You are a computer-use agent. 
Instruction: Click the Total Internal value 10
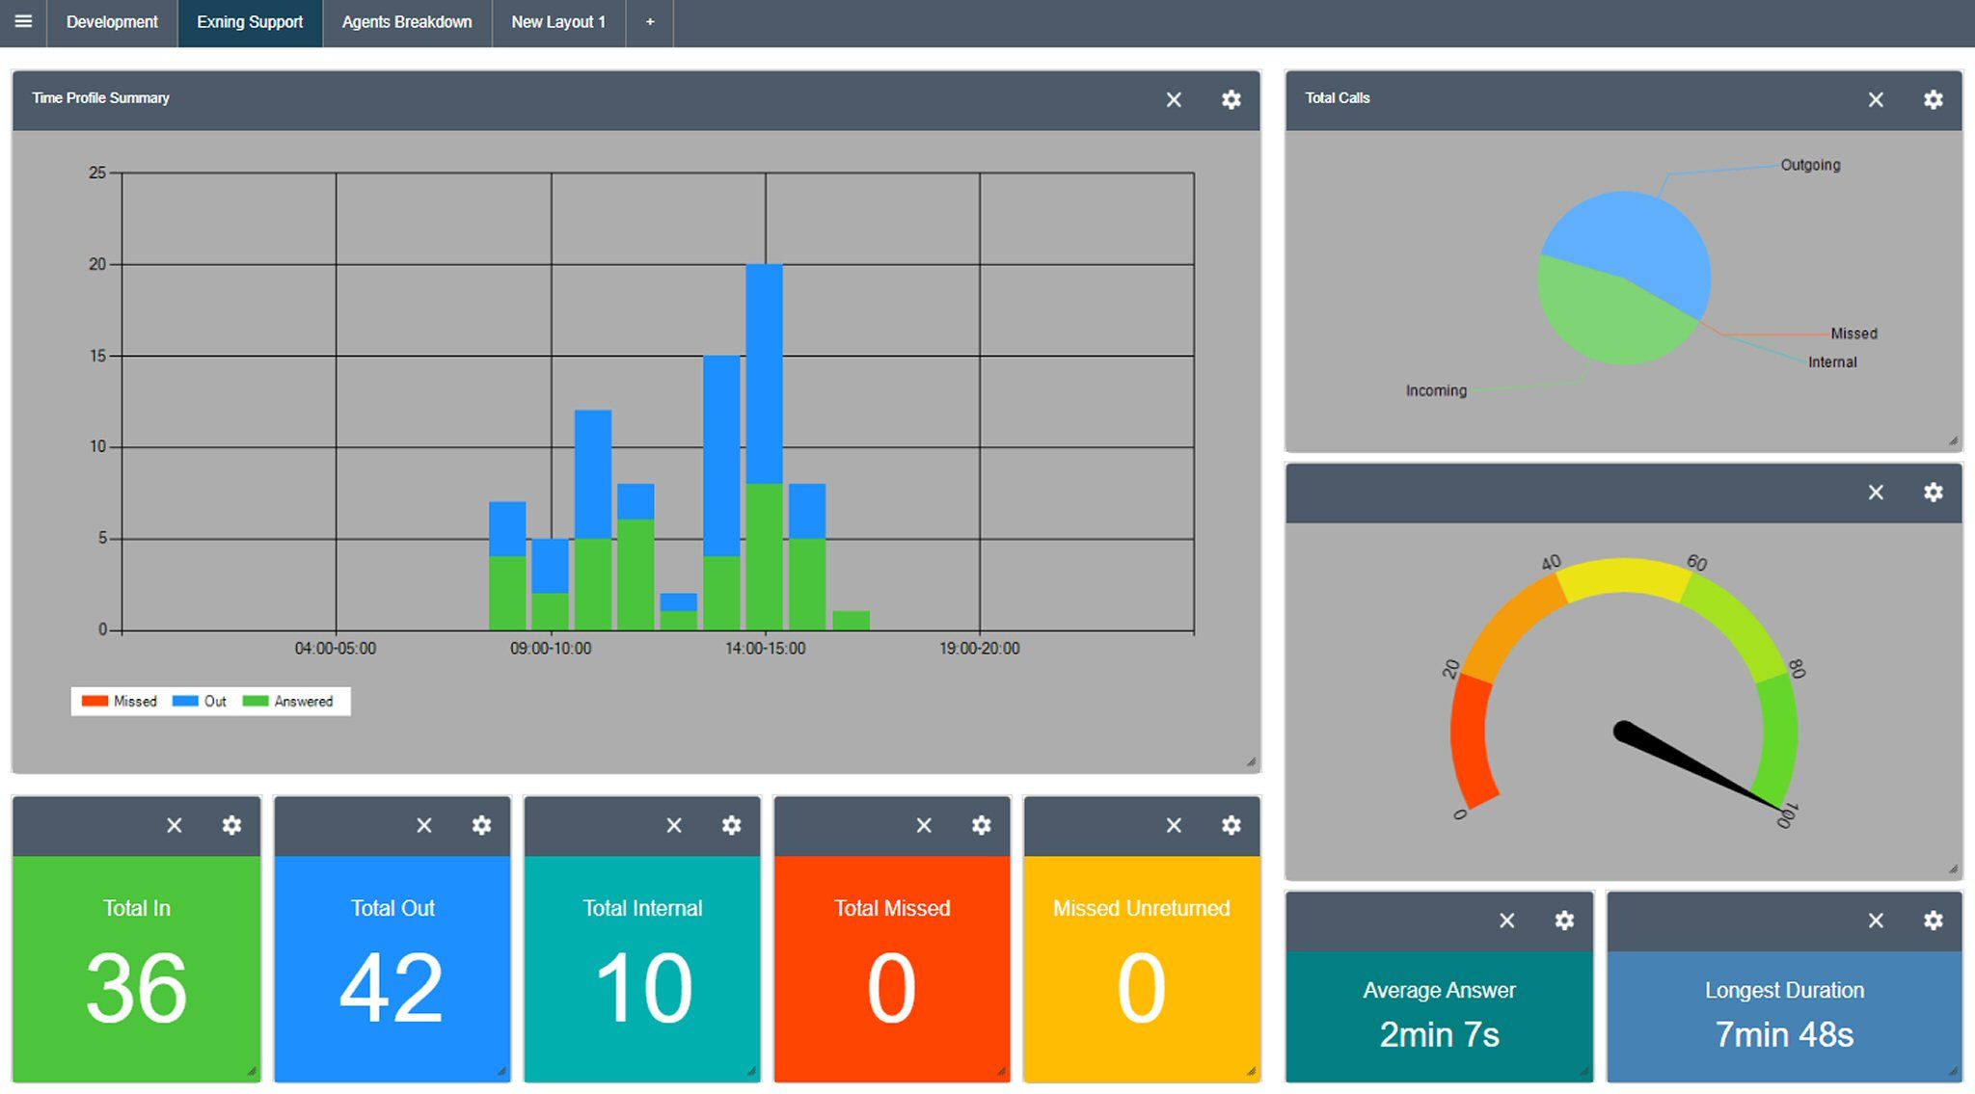click(x=643, y=988)
